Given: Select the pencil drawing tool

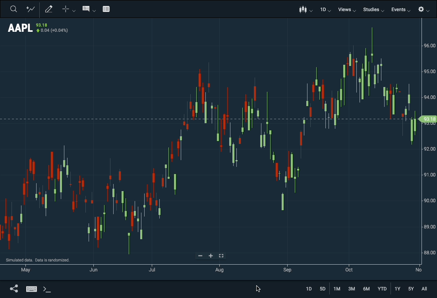Looking at the screenshot, I should point(49,9).
